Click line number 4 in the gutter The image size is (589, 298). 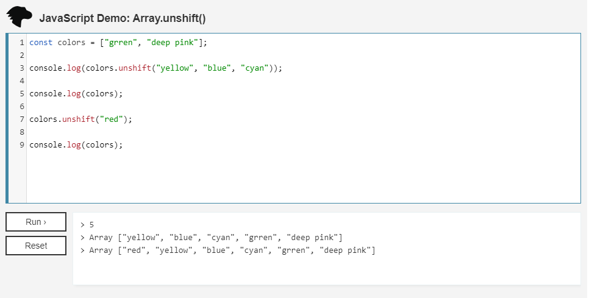[x=21, y=81]
